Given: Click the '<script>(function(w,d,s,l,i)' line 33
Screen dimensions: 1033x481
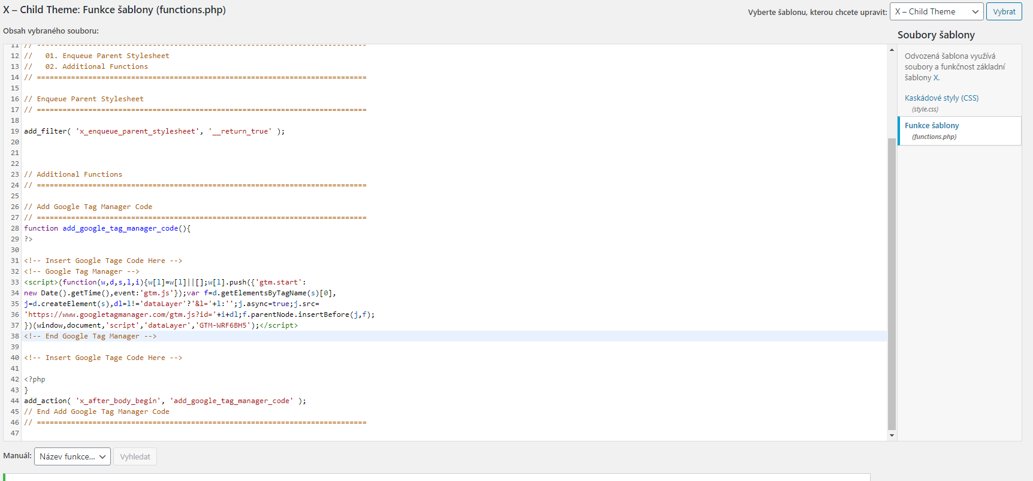Looking at the screenshot, I should click(165, 282).
